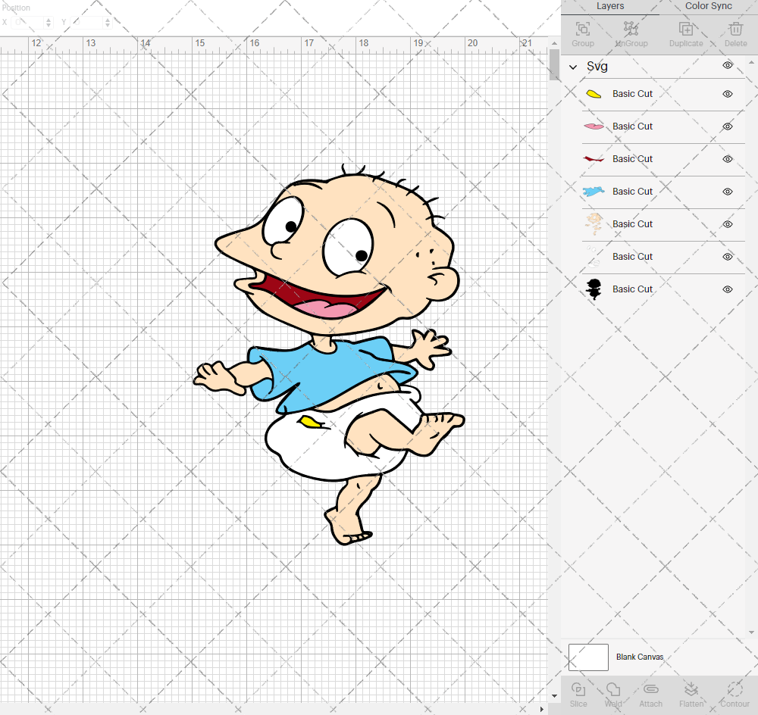The height and width of the screenshot is (715, 758).
Task: Toggle visibility of the Svg group
Action: pyautogui.click(x=728, y=65)
